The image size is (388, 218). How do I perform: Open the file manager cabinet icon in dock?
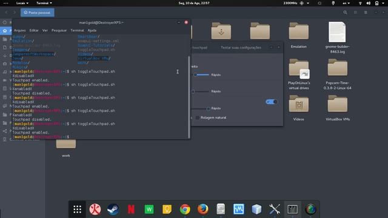tap(221, 210)
